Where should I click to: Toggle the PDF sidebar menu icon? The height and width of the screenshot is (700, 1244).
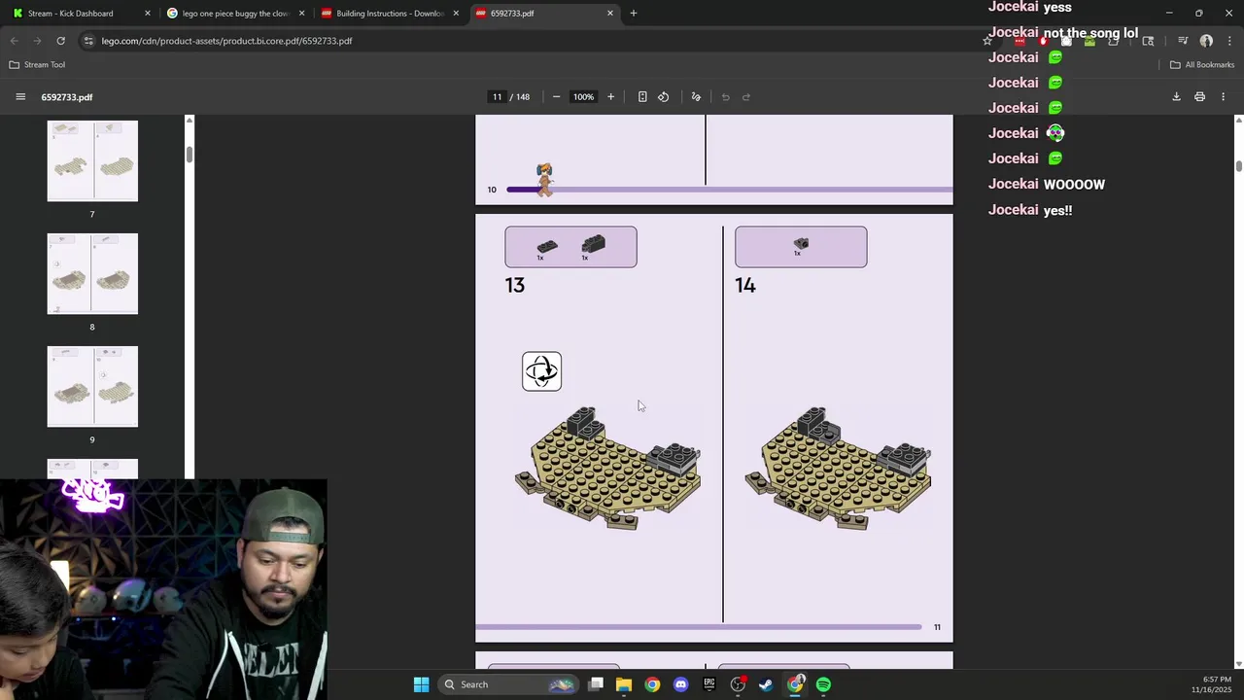click(x=20, y=97)
